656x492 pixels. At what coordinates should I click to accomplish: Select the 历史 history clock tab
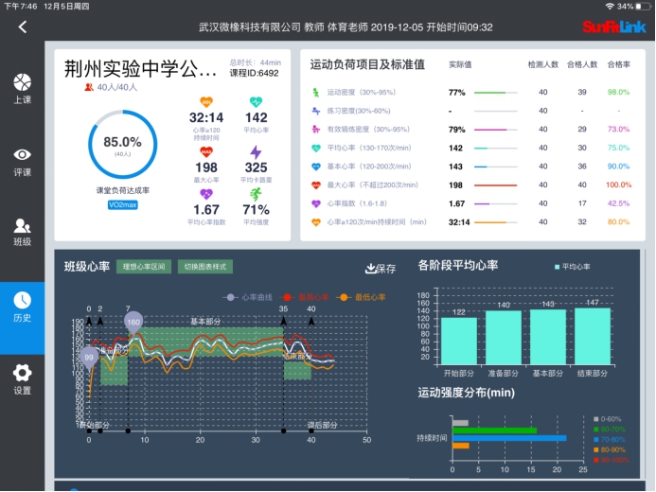(x=22, y=306)
